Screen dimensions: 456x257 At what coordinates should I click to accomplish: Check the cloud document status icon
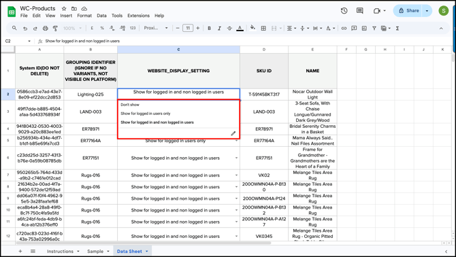click(84, 9)
